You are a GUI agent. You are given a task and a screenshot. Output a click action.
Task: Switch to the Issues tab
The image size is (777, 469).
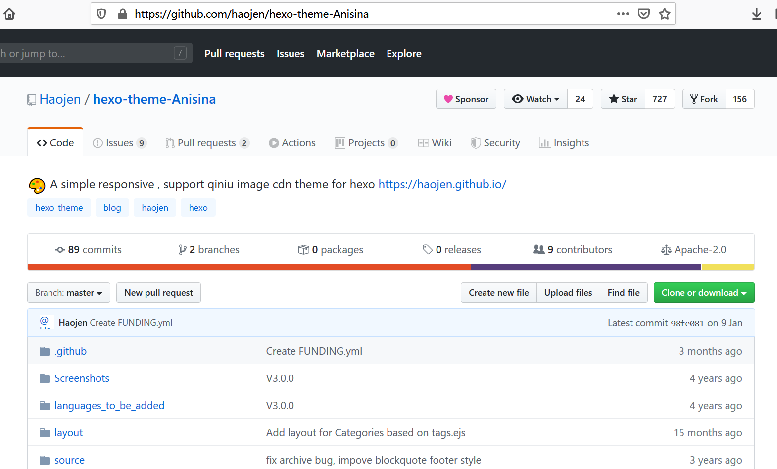click(119, 143)
